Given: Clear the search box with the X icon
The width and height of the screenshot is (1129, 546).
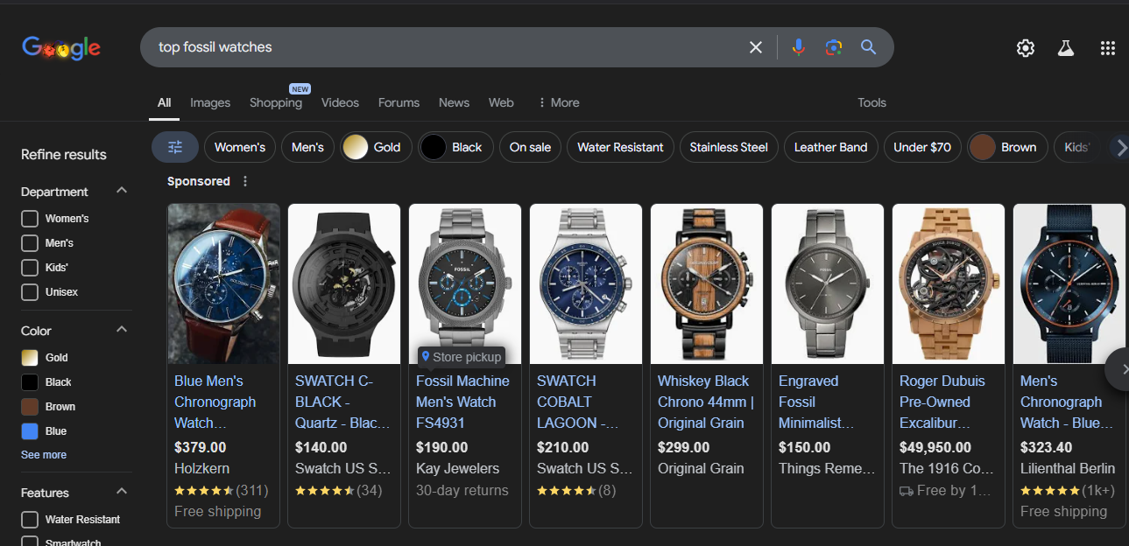Looking at the screenshot, I should coord(756,47).
